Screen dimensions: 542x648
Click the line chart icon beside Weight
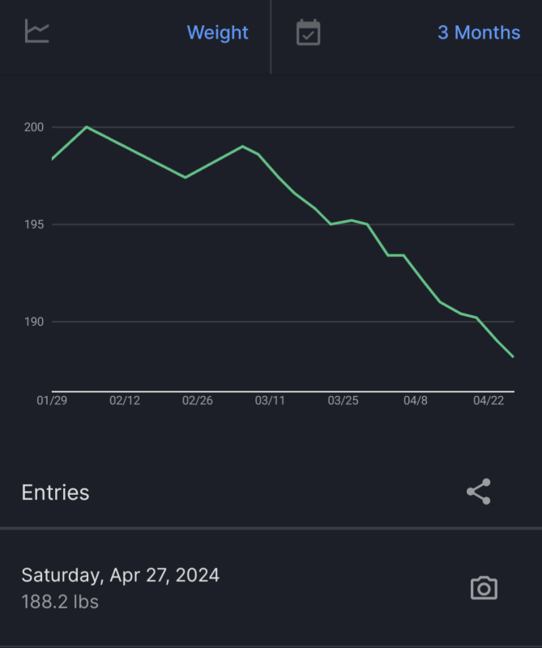pos(37,32)
